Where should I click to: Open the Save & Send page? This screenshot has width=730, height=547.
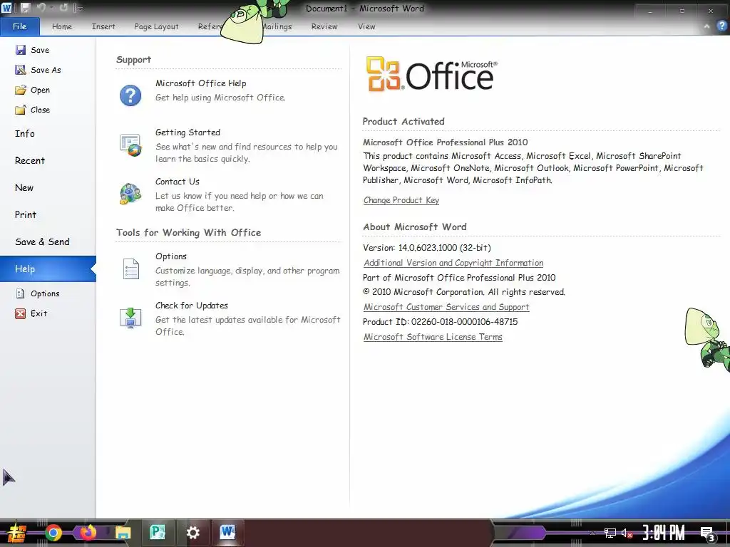tap(42, 242)
